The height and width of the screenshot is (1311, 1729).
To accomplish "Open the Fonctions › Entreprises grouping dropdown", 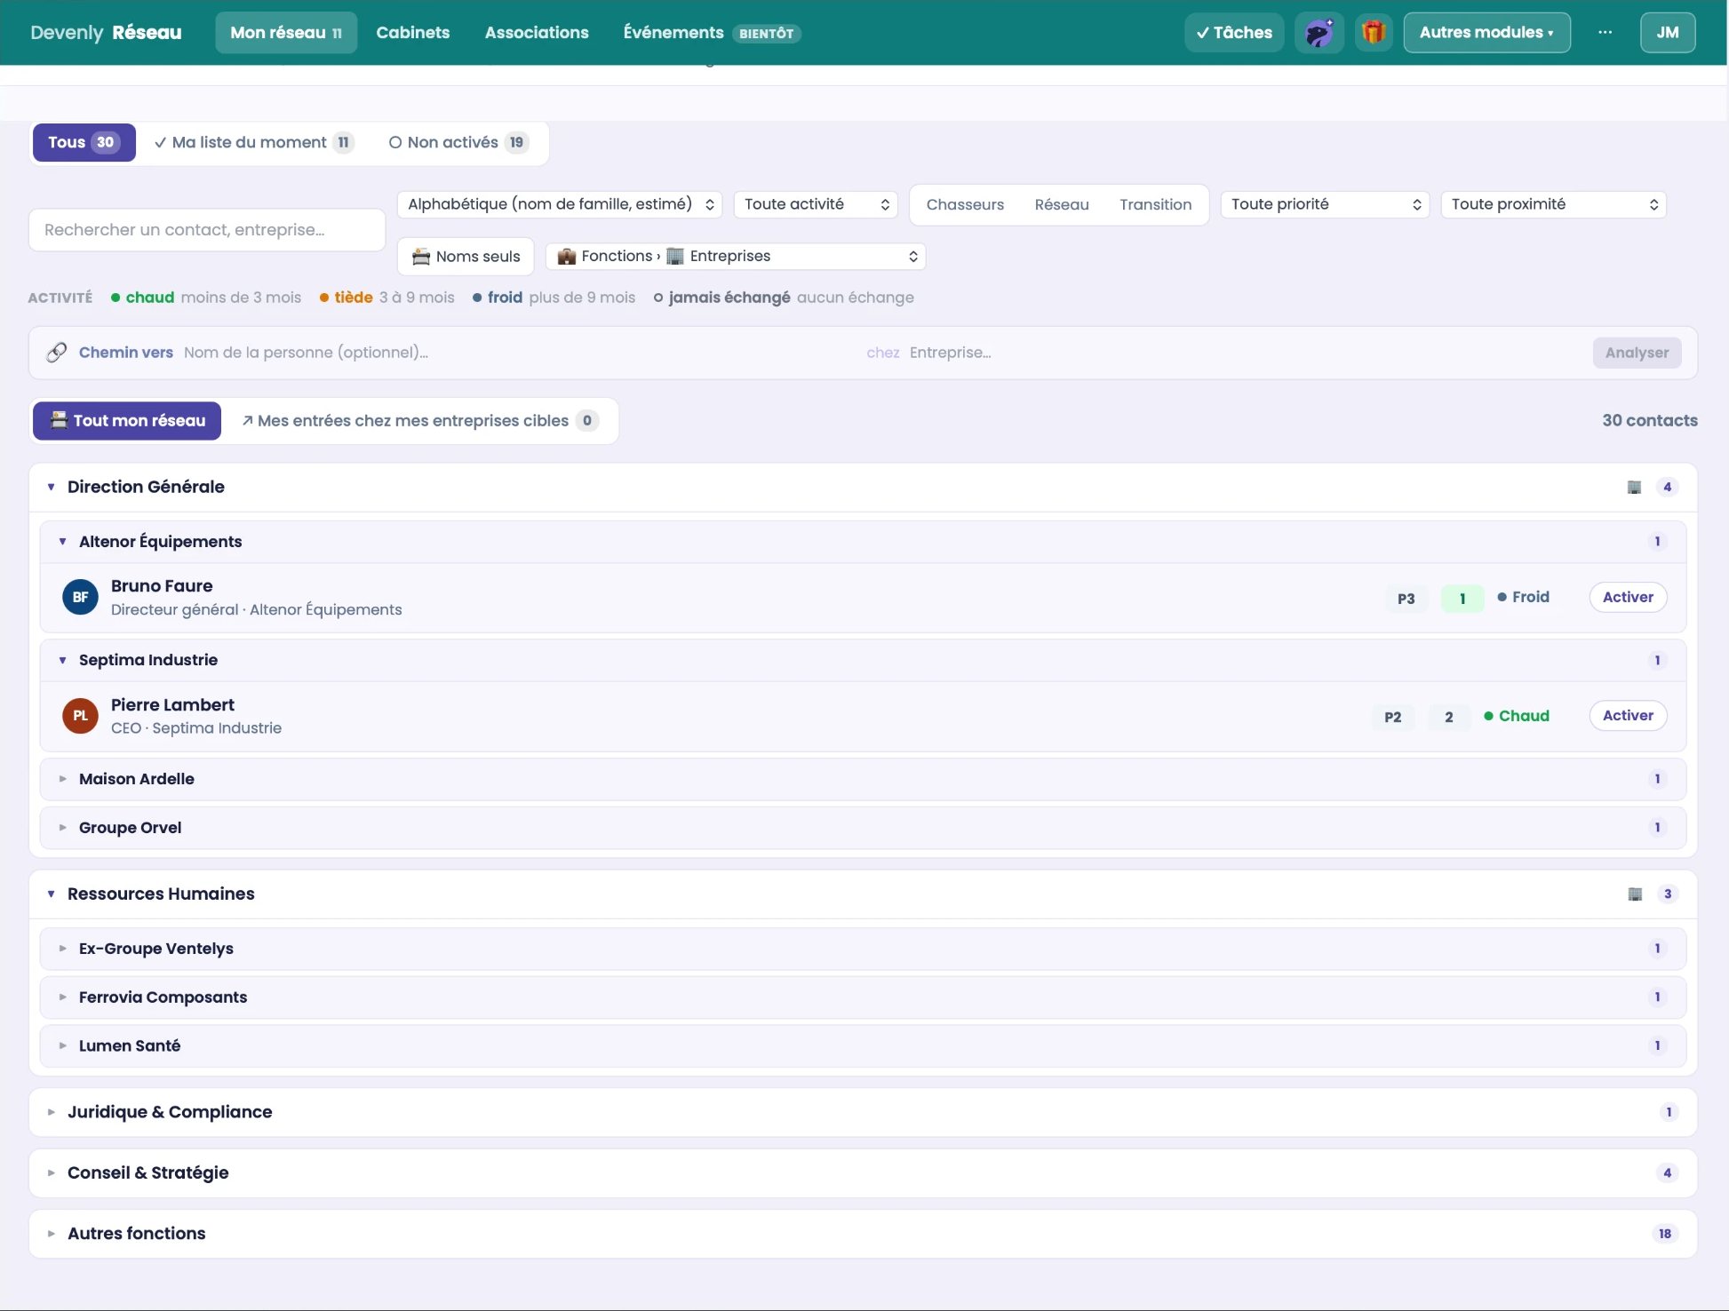I will point(736,257).
